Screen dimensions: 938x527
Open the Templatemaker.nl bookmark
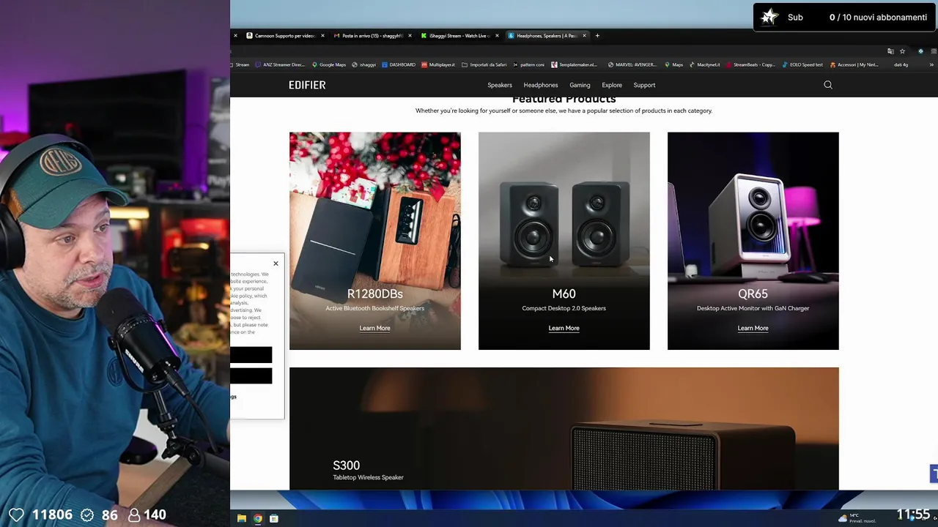(x=575, y=64)
